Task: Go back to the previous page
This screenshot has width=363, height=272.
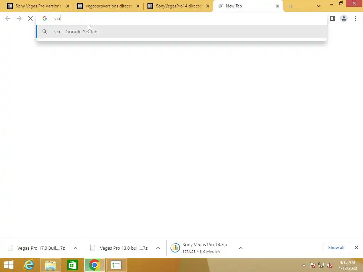Action: point(8,18)
